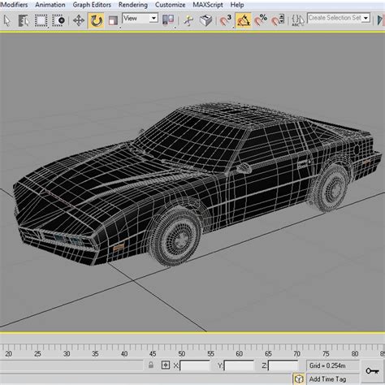This screenshot has height=385, width=385.
Task: Toggle the 3D Snaps button
Action: coord(225,21)
